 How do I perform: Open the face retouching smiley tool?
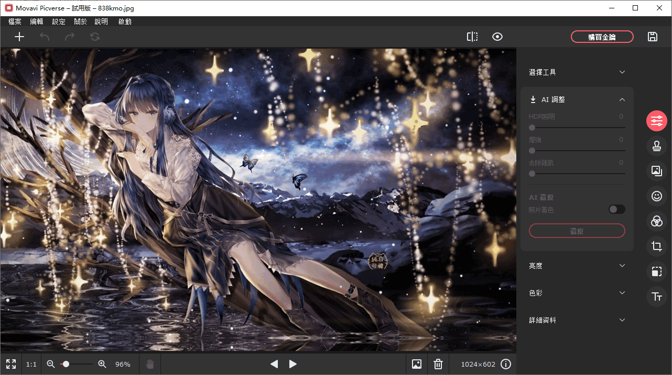(657, 196)
